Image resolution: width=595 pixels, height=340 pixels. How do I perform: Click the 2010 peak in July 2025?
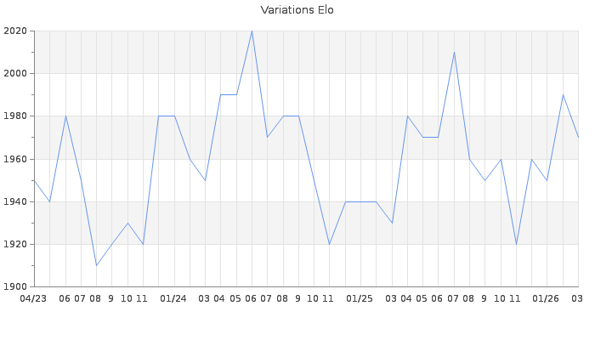454,53
